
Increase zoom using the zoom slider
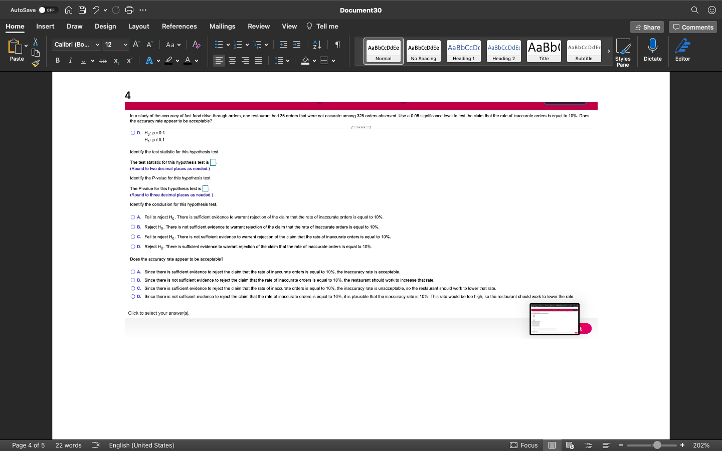tap(682, 445)
